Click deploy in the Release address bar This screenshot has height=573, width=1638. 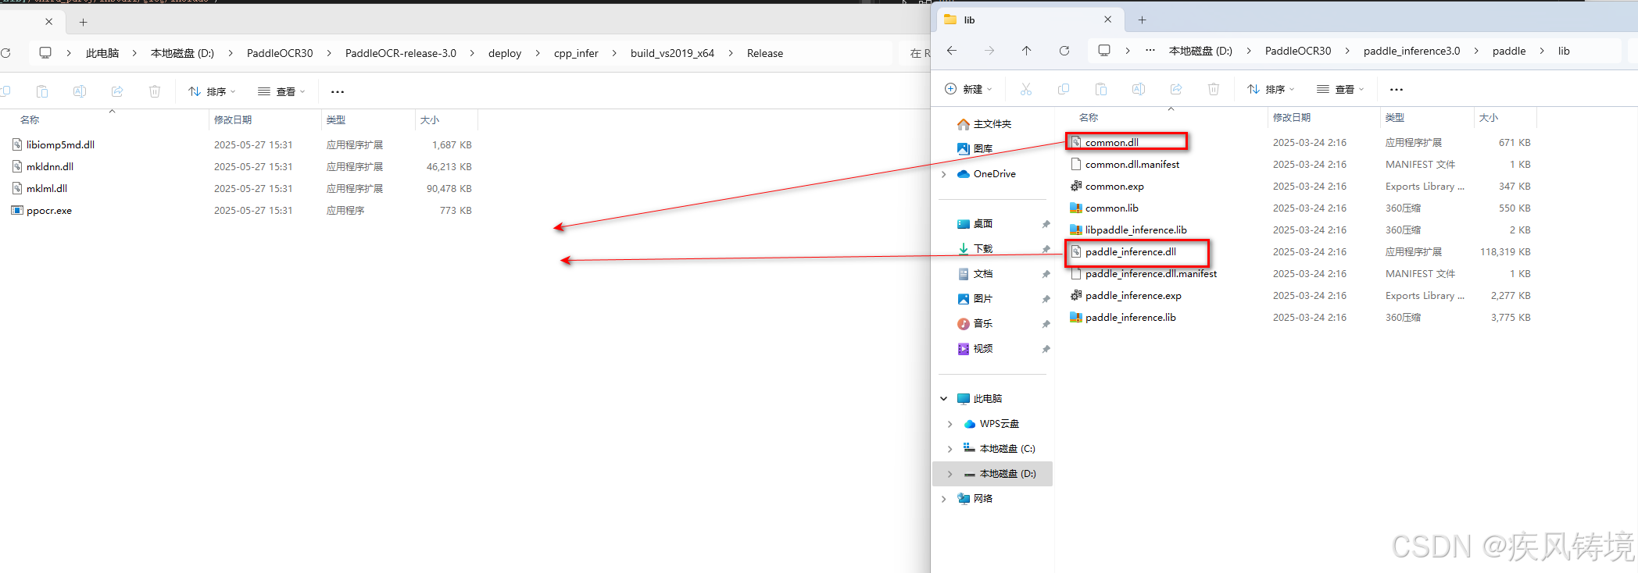click(x=505, y=53)
